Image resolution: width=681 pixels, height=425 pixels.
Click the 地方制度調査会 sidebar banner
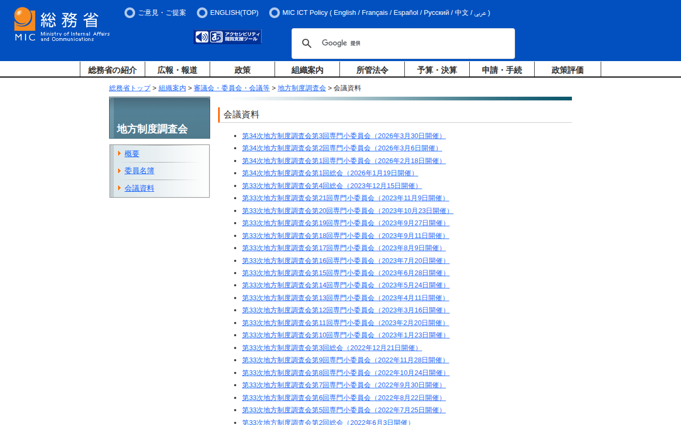tap(160, 118)
